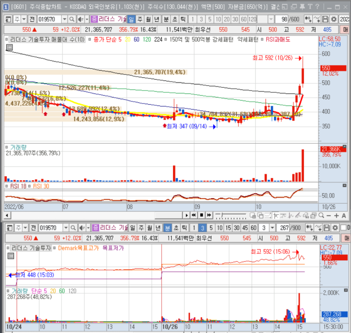Open data grid icon on minute chart
351x333 pixels.
coord(11,256)
